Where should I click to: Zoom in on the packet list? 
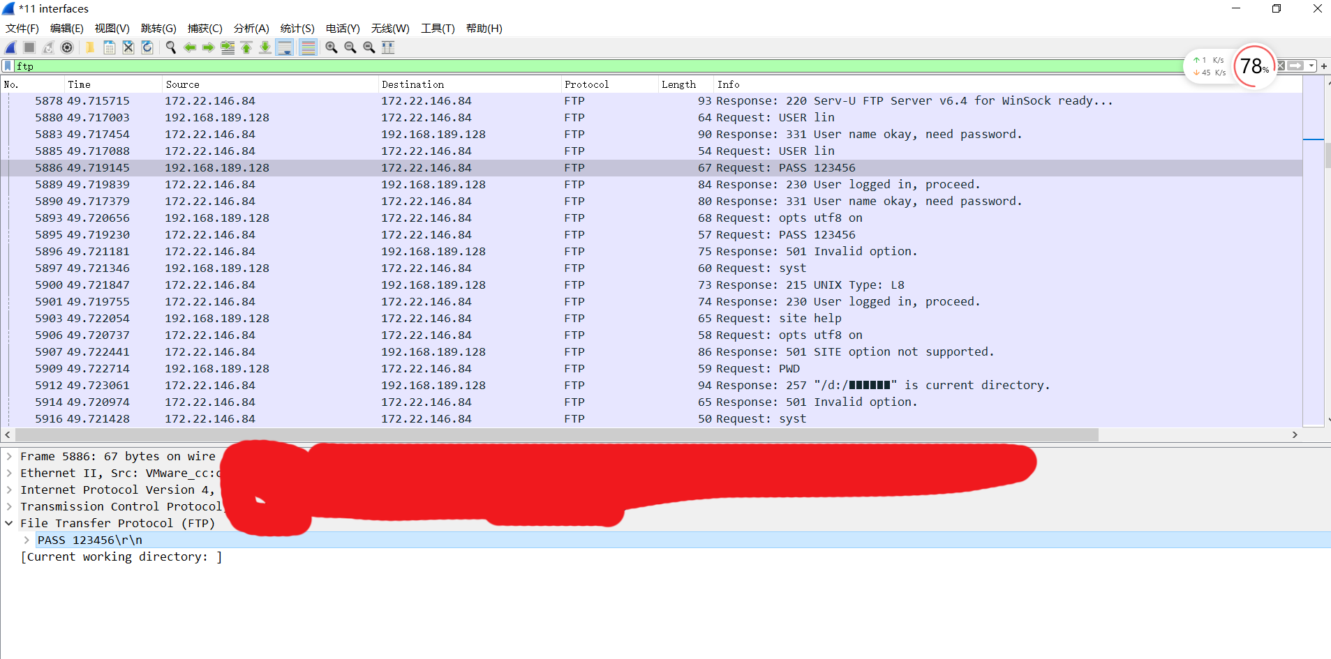pos(332,47)
